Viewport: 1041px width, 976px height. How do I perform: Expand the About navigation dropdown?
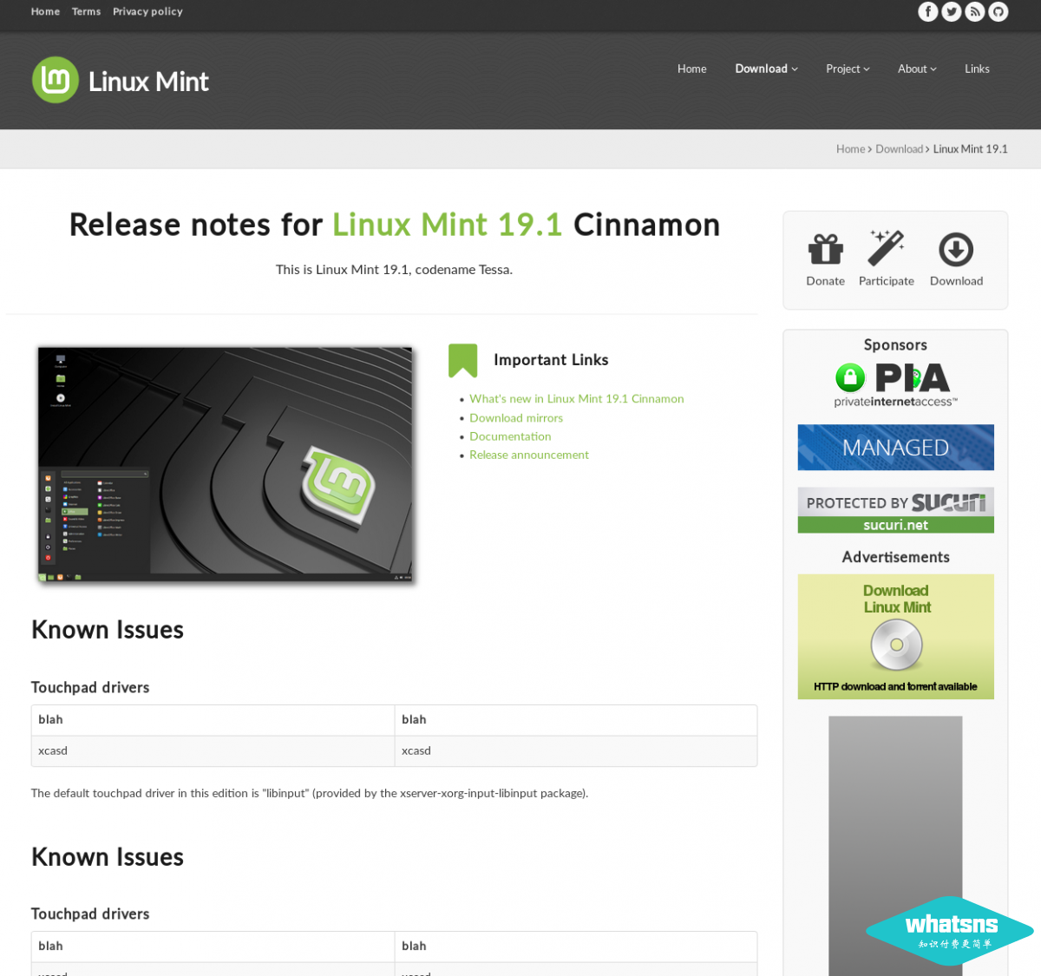point(917,69)
